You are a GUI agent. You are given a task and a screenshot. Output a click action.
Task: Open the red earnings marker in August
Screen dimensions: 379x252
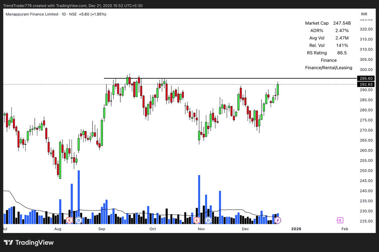click(69, 220)
